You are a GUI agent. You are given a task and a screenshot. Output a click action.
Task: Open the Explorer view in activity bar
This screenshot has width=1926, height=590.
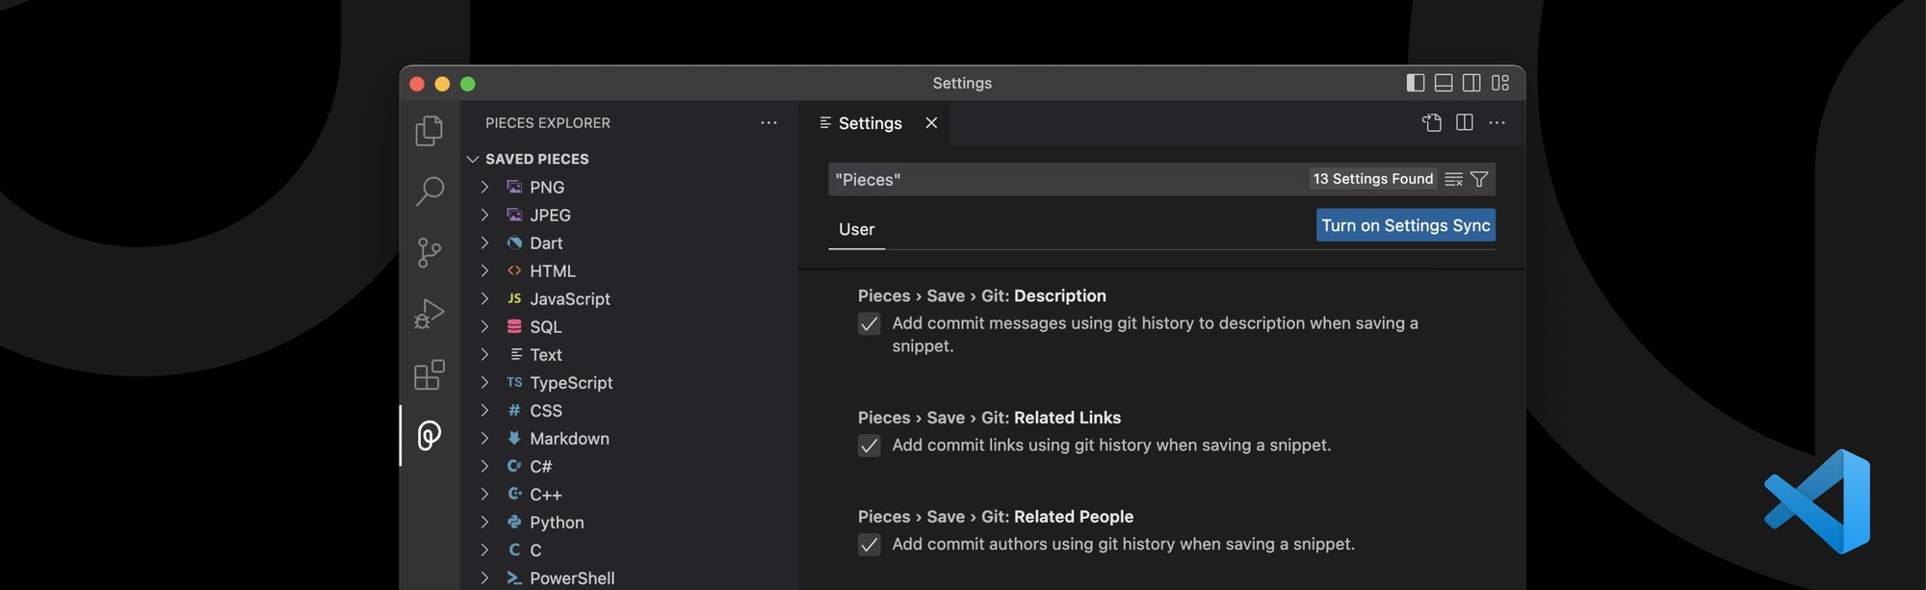point(429,131)
